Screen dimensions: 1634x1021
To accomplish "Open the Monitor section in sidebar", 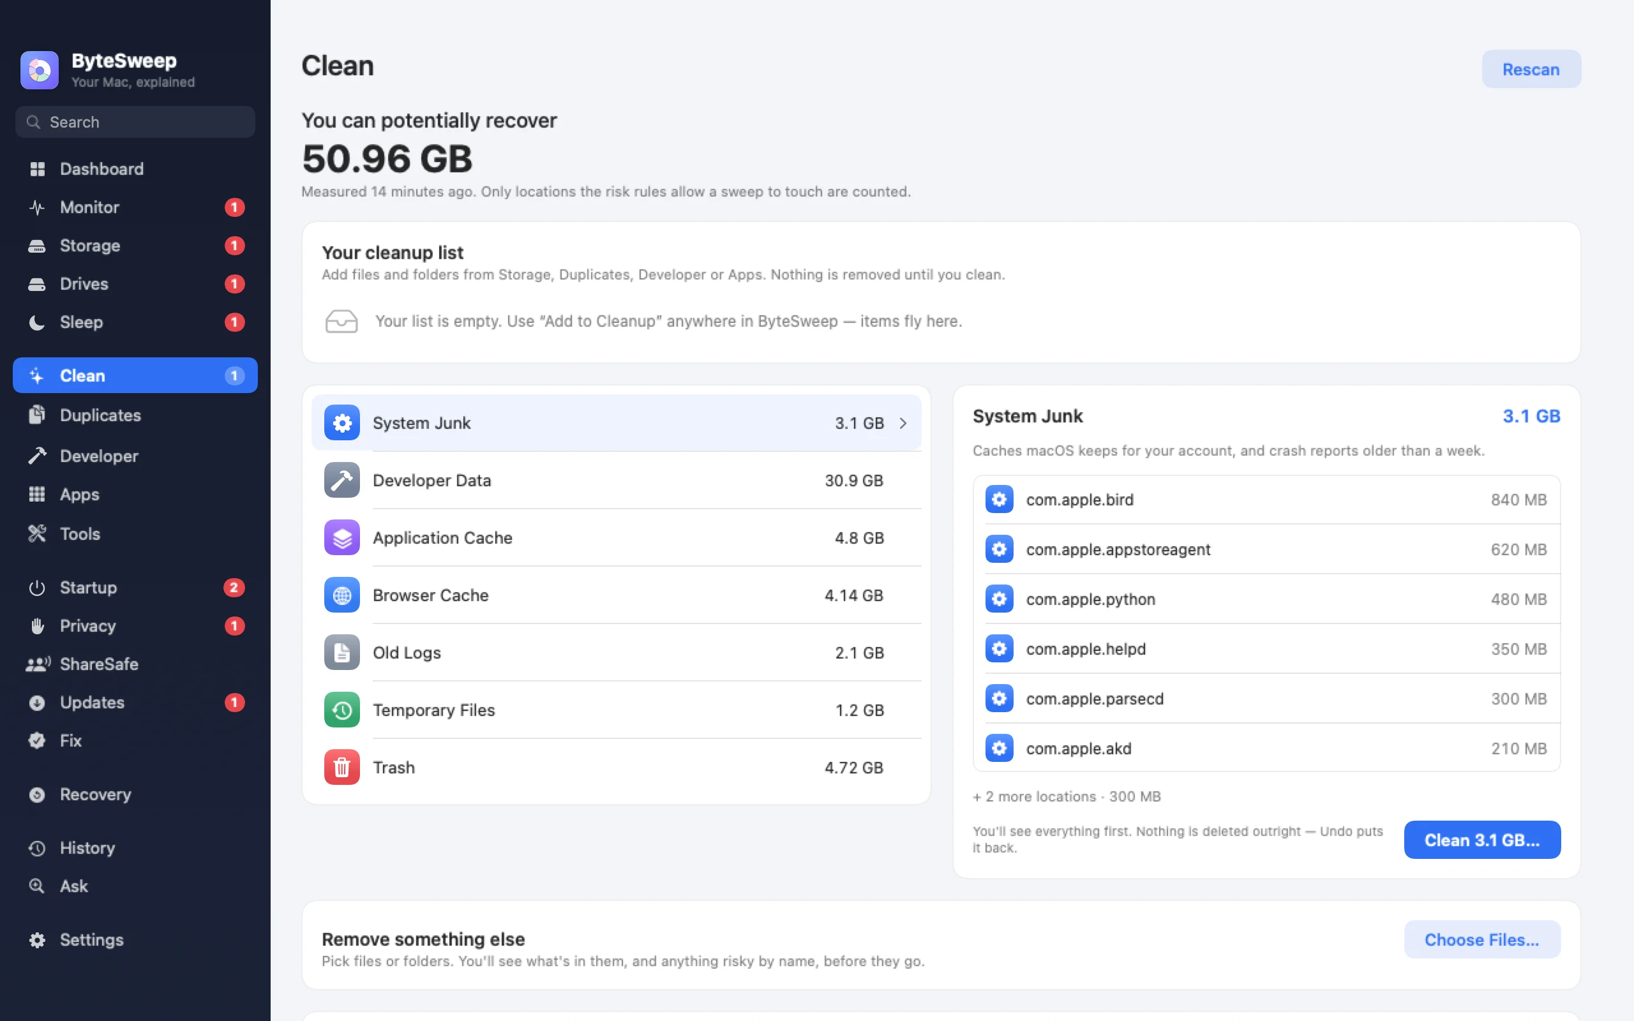I will [135, 207].
